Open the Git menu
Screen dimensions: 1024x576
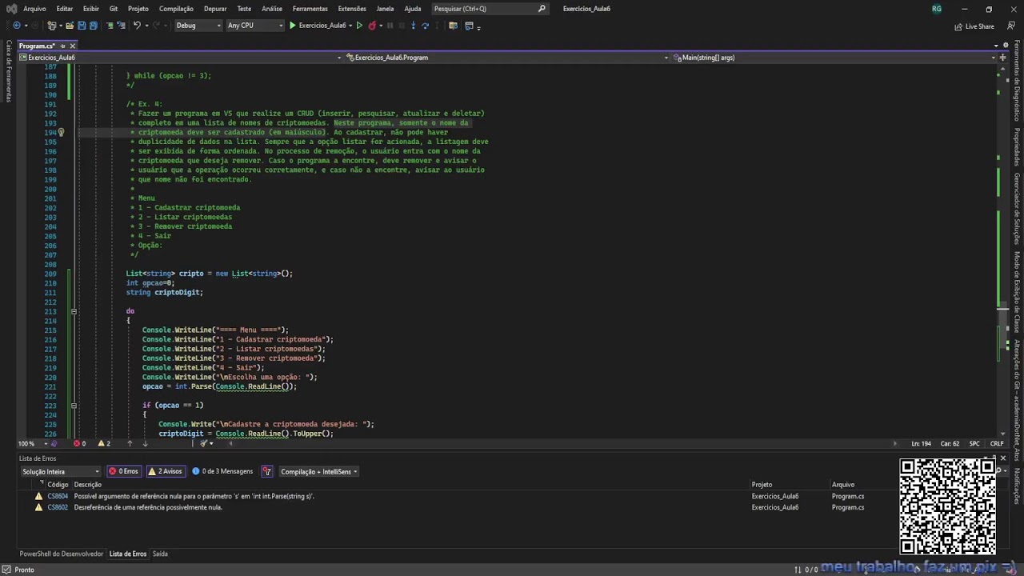[x=114, y=9]
